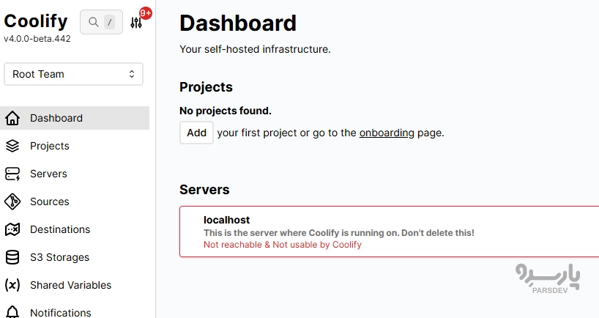This screenshot has width=599, height=318.
Task: Open the localhost server card
Action: click(x=388, y=232)
